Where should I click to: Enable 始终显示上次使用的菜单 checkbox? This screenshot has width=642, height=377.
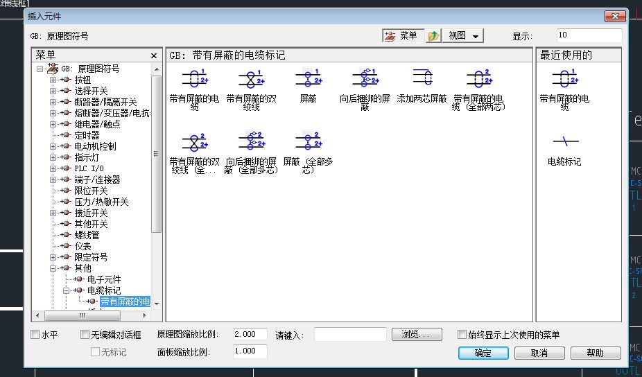(x=462, y=335)
